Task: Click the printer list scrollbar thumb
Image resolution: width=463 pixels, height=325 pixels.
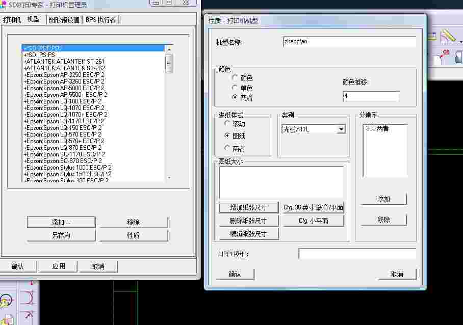Action: 169,64
